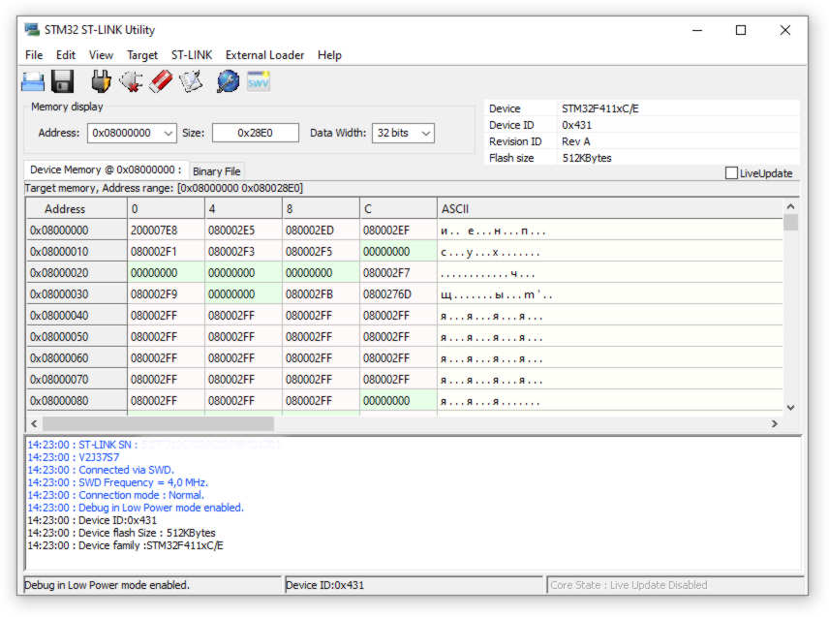Select memory cell 080002F9
The height and width of the screenshot is (617, 829).
pyautogui.click(x=166, y=293)
